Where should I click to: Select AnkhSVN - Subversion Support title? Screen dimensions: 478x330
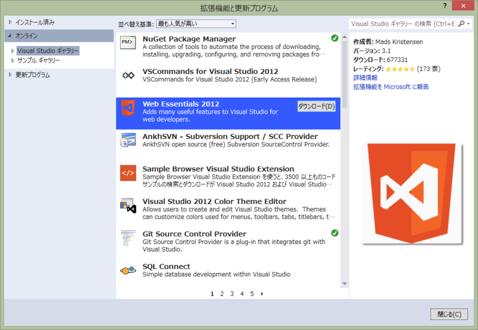point(230,137)
